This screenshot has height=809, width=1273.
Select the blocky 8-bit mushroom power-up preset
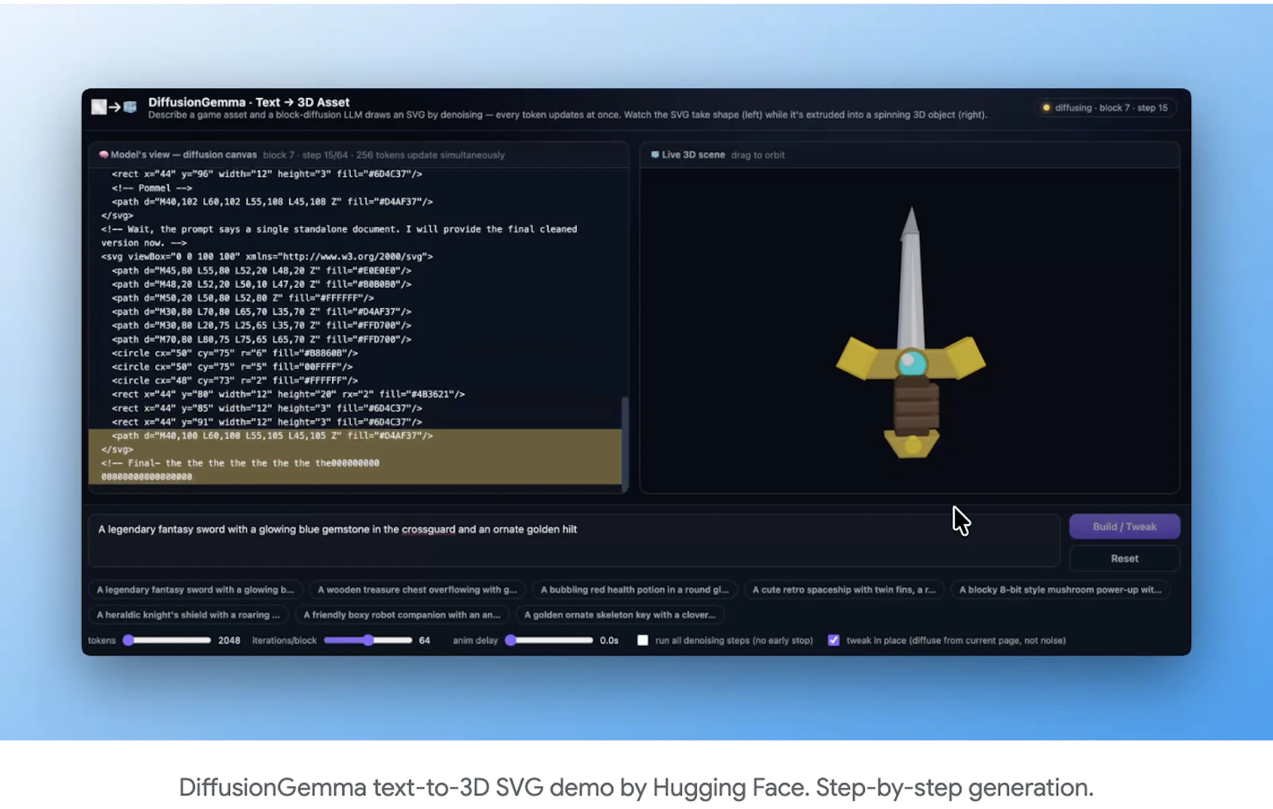[x=1060, y=589]
